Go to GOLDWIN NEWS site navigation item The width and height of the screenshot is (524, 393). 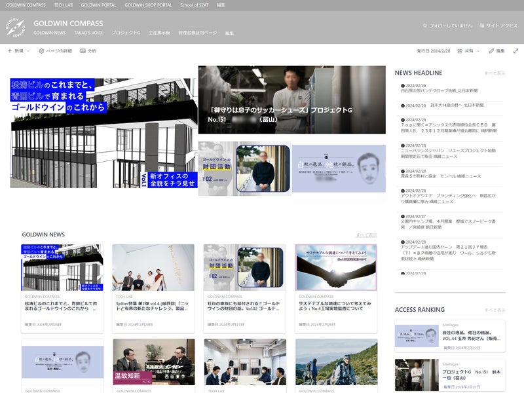pyautogui.click(x=50, y=33)
